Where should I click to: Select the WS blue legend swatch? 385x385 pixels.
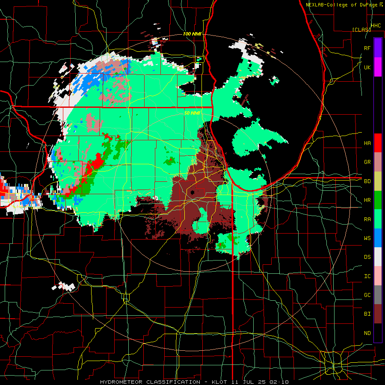(x=378, y=238)
